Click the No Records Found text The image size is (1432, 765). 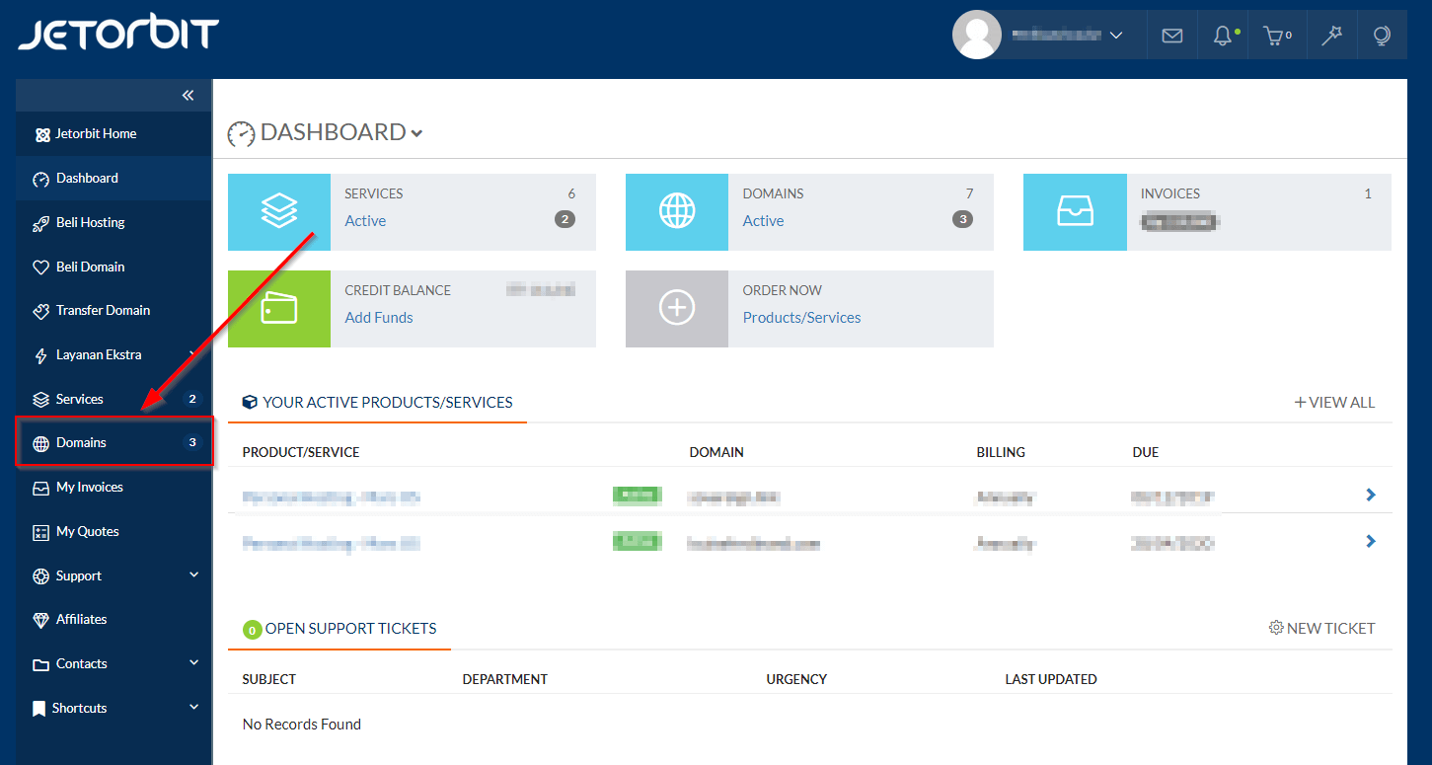coord(302,725)
